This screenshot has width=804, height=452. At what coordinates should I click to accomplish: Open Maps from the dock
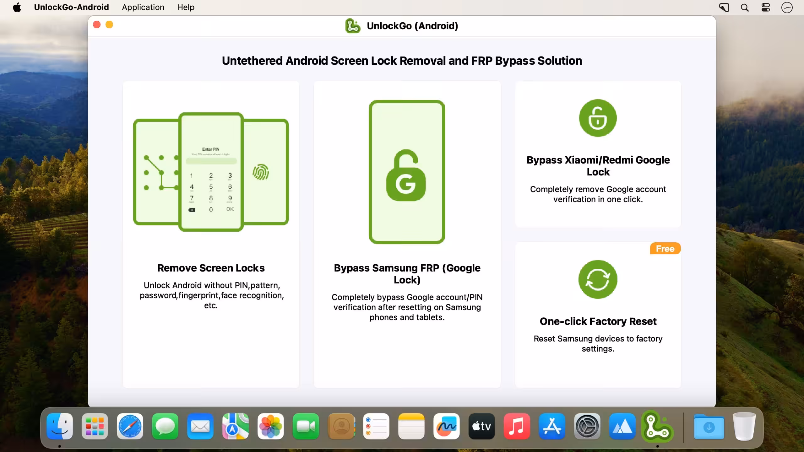pos(236,426)
